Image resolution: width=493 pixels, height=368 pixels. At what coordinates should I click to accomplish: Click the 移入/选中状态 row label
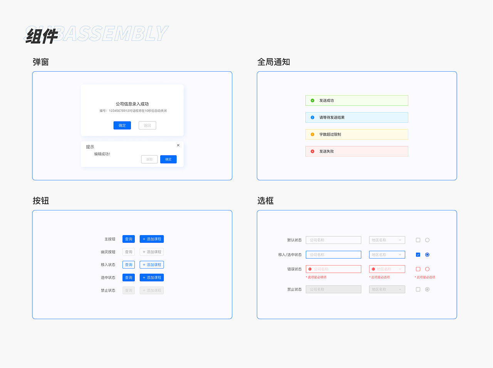290,255
